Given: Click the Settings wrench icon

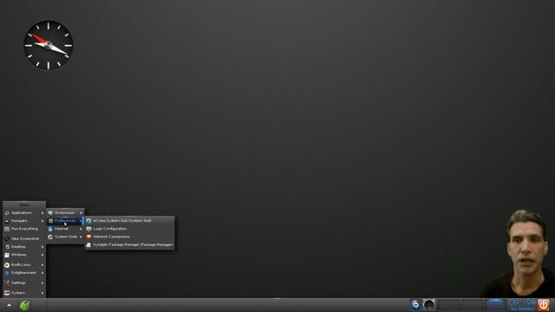Looking at the screenshot, I should (7, 283).
